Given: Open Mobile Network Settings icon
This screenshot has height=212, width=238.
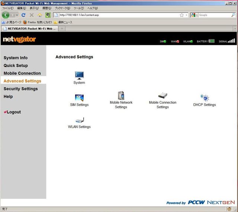Looking at the screenshot, I should click(121, 96).
